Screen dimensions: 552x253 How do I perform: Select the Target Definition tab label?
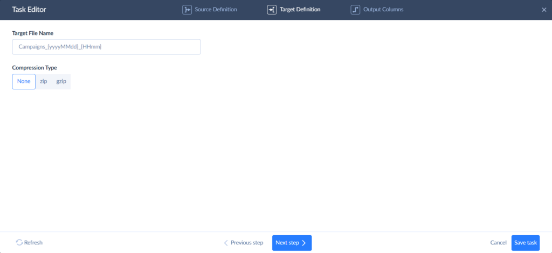(300, 10)
